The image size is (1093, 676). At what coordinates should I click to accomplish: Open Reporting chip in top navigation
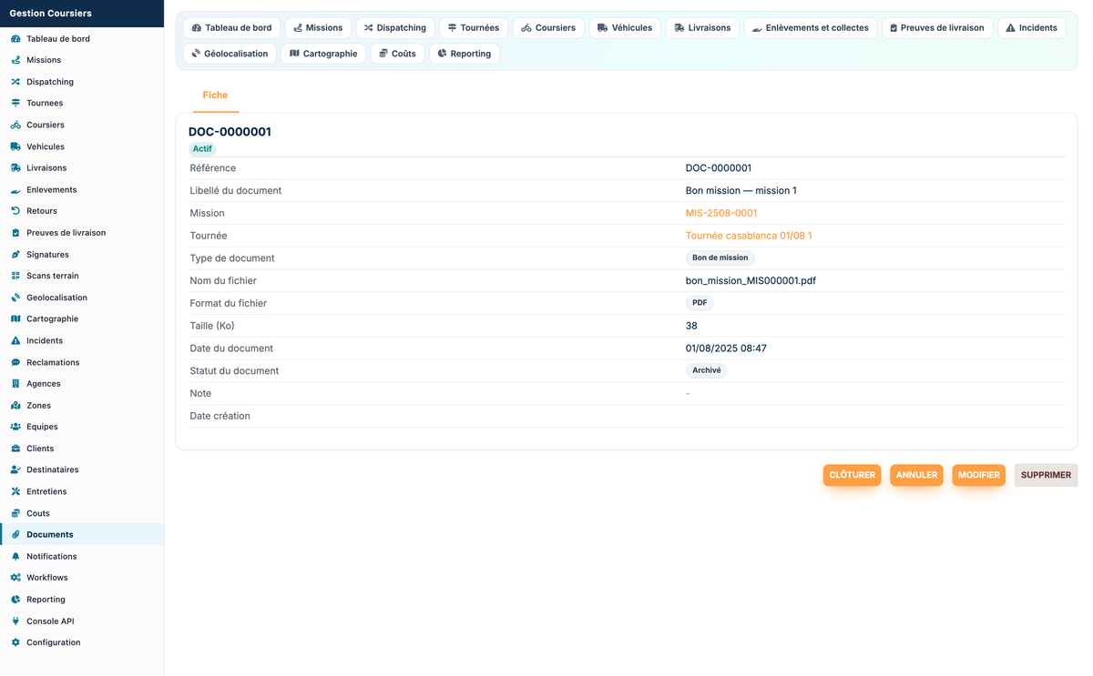point(465,54)
